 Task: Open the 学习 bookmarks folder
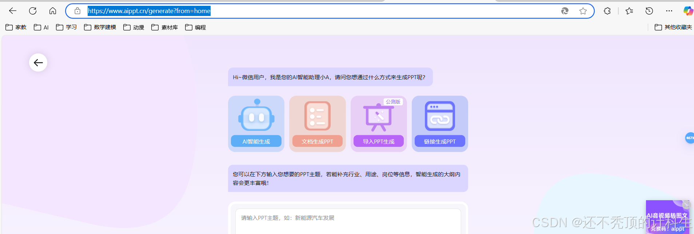[x=66, y=27]
